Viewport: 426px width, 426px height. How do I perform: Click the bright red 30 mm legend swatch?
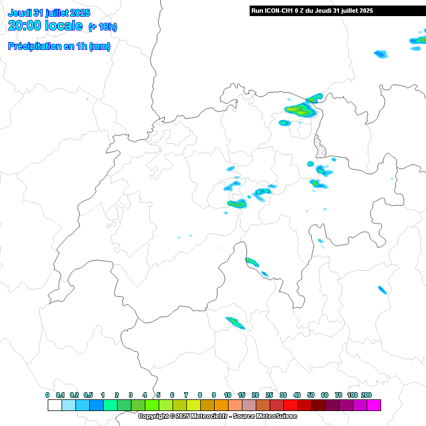coord(291,405)
